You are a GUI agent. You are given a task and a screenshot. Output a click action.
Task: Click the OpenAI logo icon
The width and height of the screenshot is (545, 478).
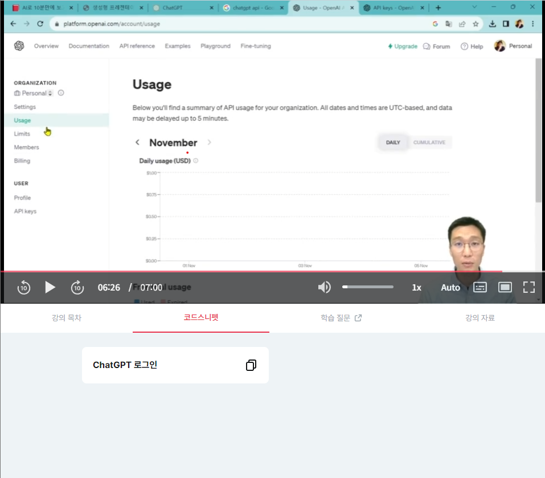click(19, 46)
